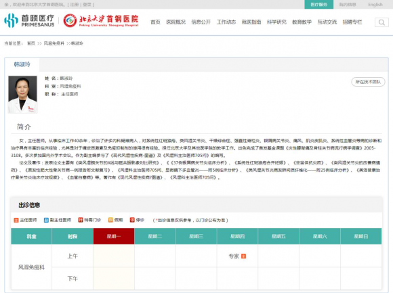Click the PrimeSanus logo

point(29,20)
